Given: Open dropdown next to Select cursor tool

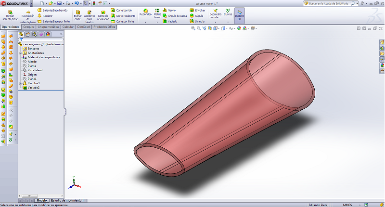Looking at the screenshot, I should click(90, 4).
